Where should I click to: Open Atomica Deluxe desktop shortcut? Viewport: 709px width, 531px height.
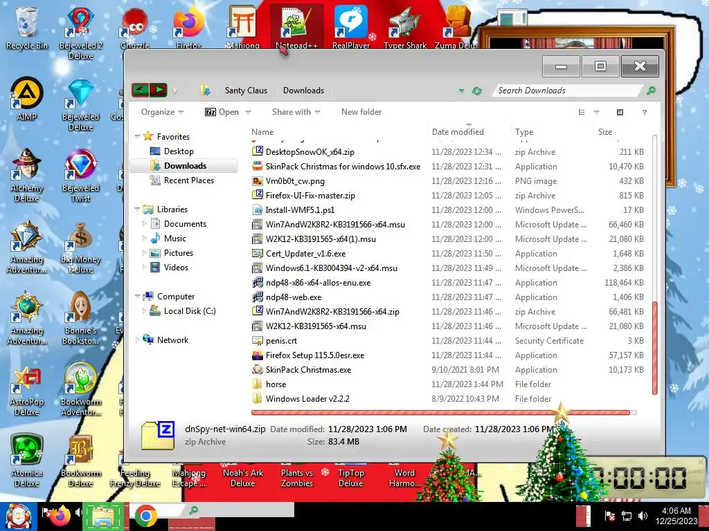[x=26, y=460]
